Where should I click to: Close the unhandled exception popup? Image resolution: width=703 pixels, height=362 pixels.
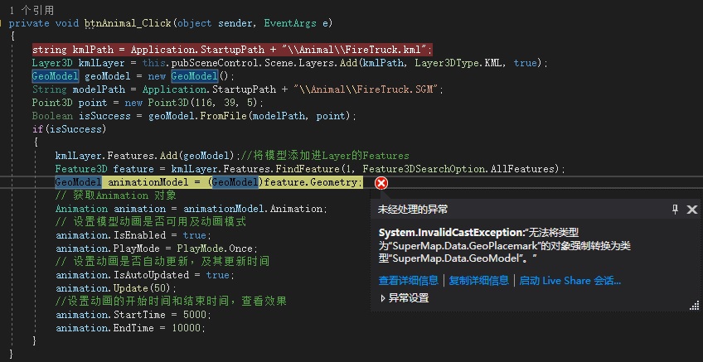click(691, 210)
